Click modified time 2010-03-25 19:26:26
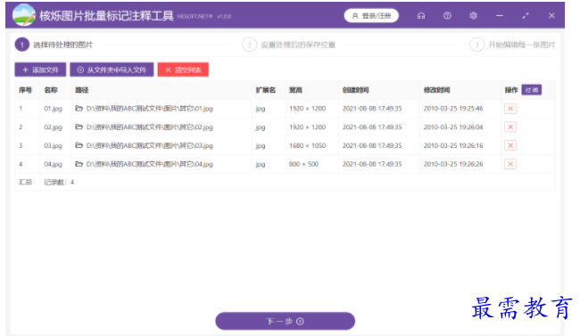580x336 pixels. 453,164
